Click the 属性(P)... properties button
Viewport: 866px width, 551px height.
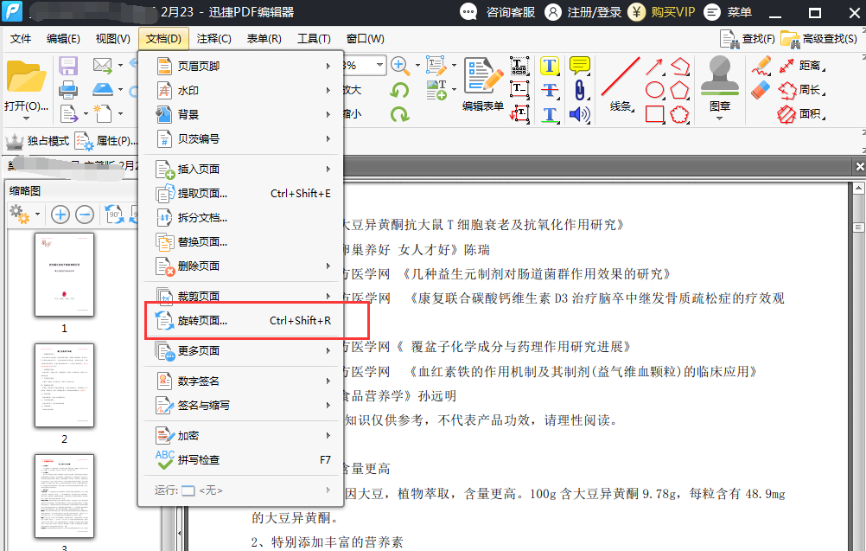tap(106, 142)
